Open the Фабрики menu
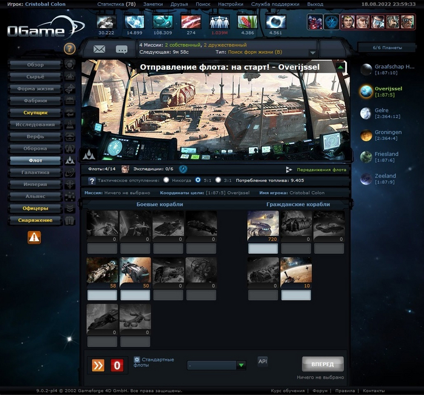 pyautogui.click(x=35, y=101)
